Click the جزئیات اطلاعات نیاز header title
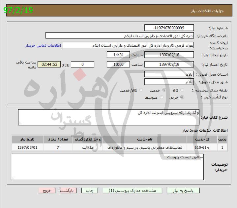 pos(207,11)
